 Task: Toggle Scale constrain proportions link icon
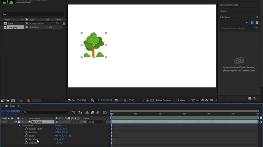[x=57, y=136]
